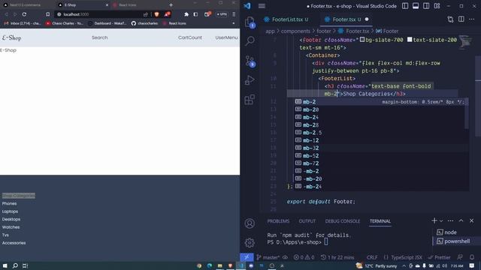The image size is (481, 270).
Task: Open the VS Code notifications bell
Action: (x=471, y=257)
